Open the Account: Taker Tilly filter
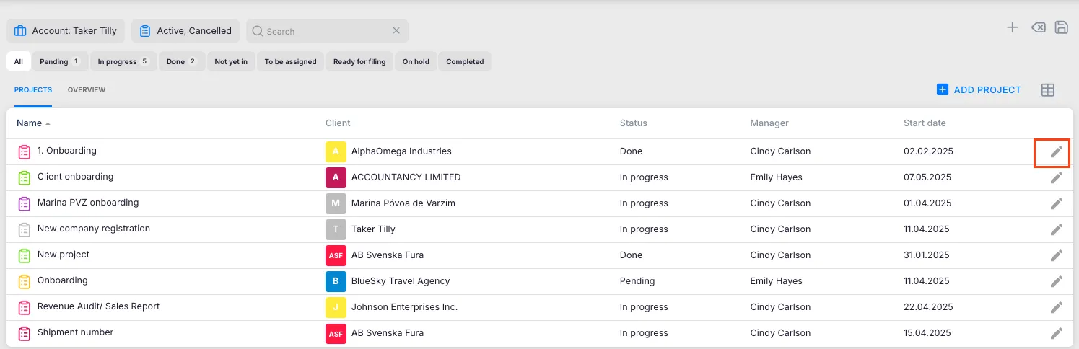Image resolution: width=1079 pixels, height=349 pixels. 66,31
